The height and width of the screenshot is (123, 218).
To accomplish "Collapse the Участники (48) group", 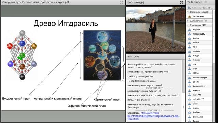I will pos(188,25).
